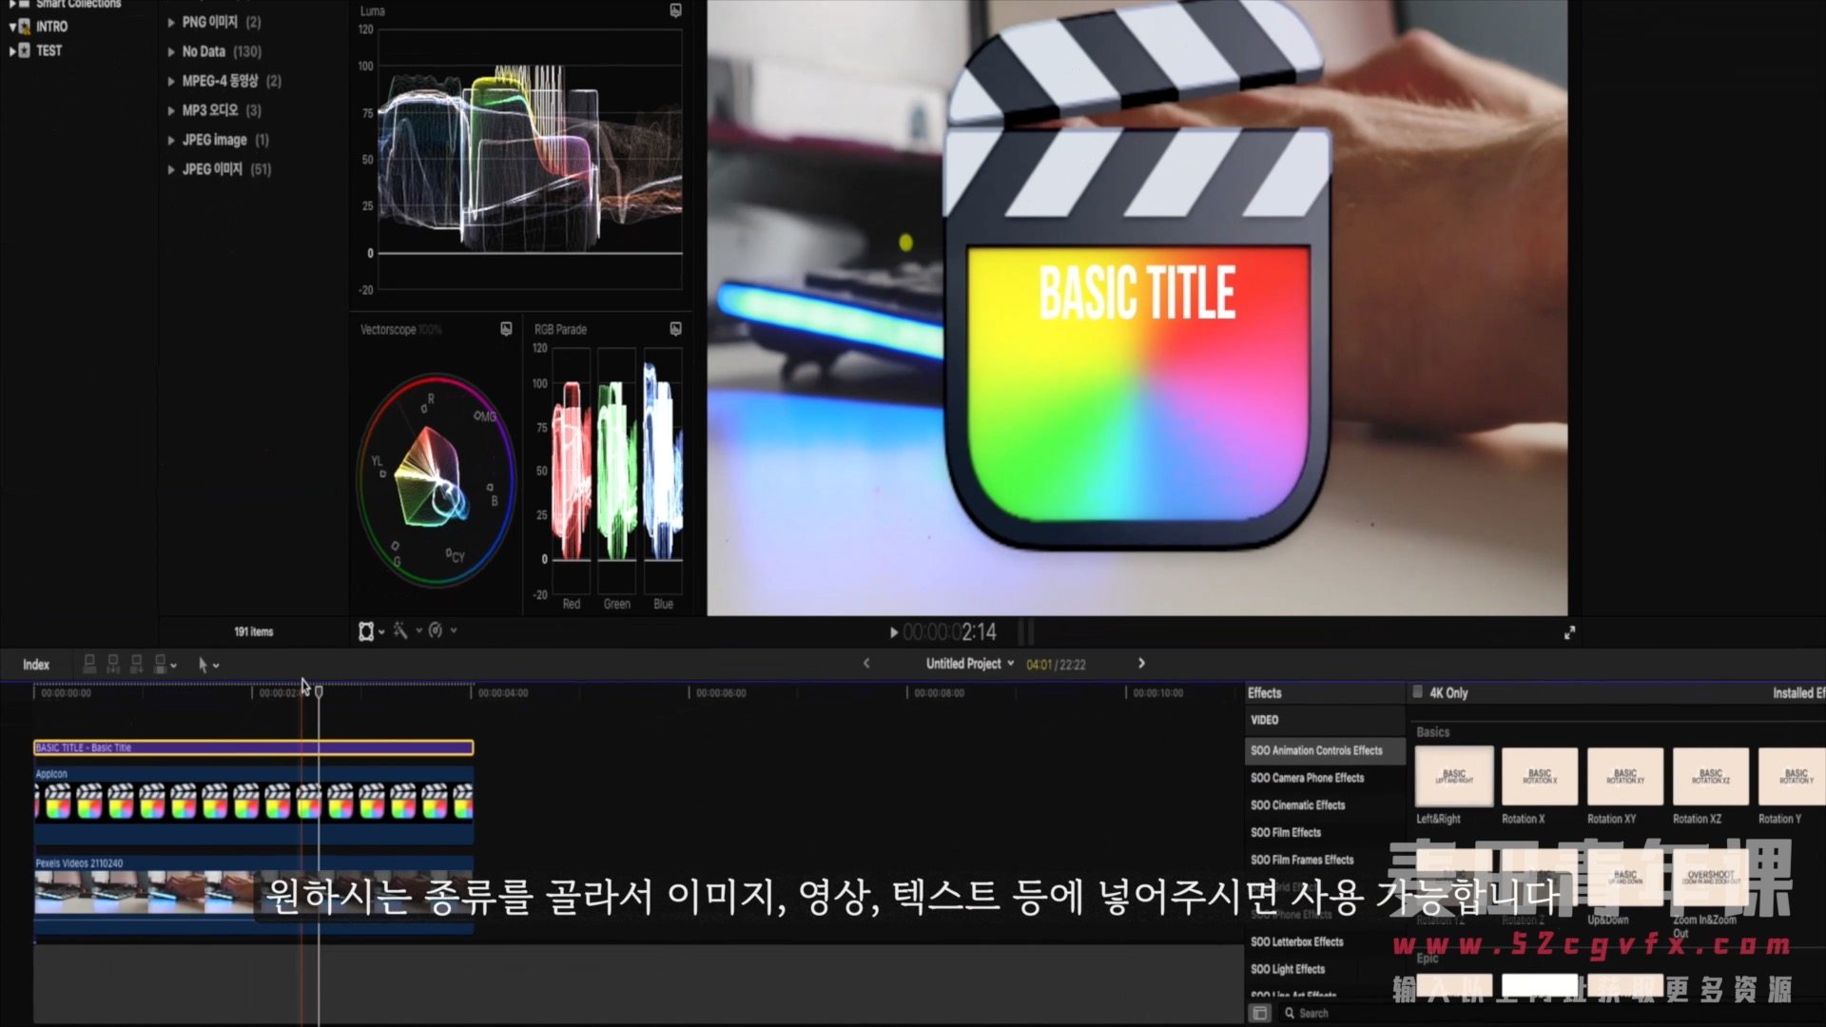
Task: Click the append clip edit button
Action: tap(136, 664)
